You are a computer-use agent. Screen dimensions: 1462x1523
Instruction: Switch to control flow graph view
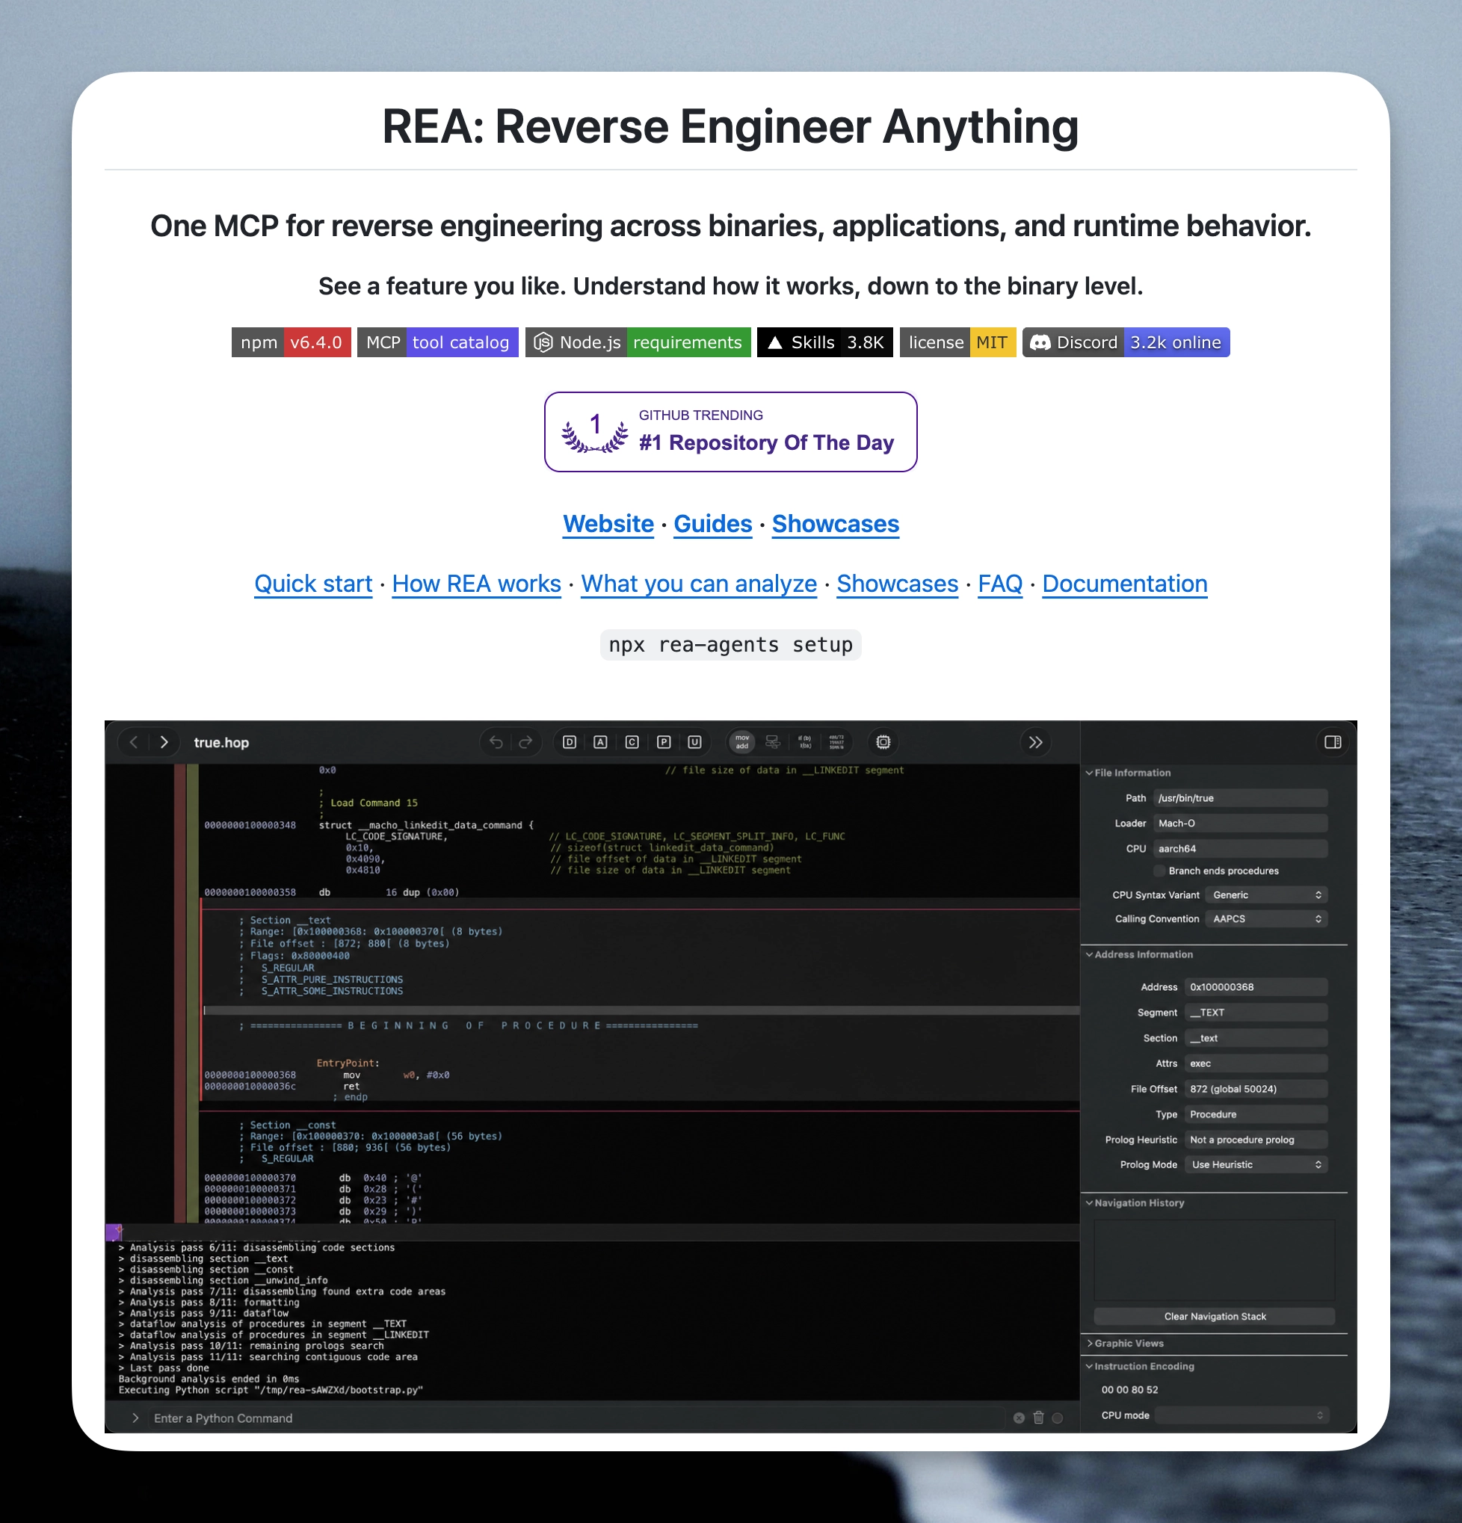tap(773, 742)
